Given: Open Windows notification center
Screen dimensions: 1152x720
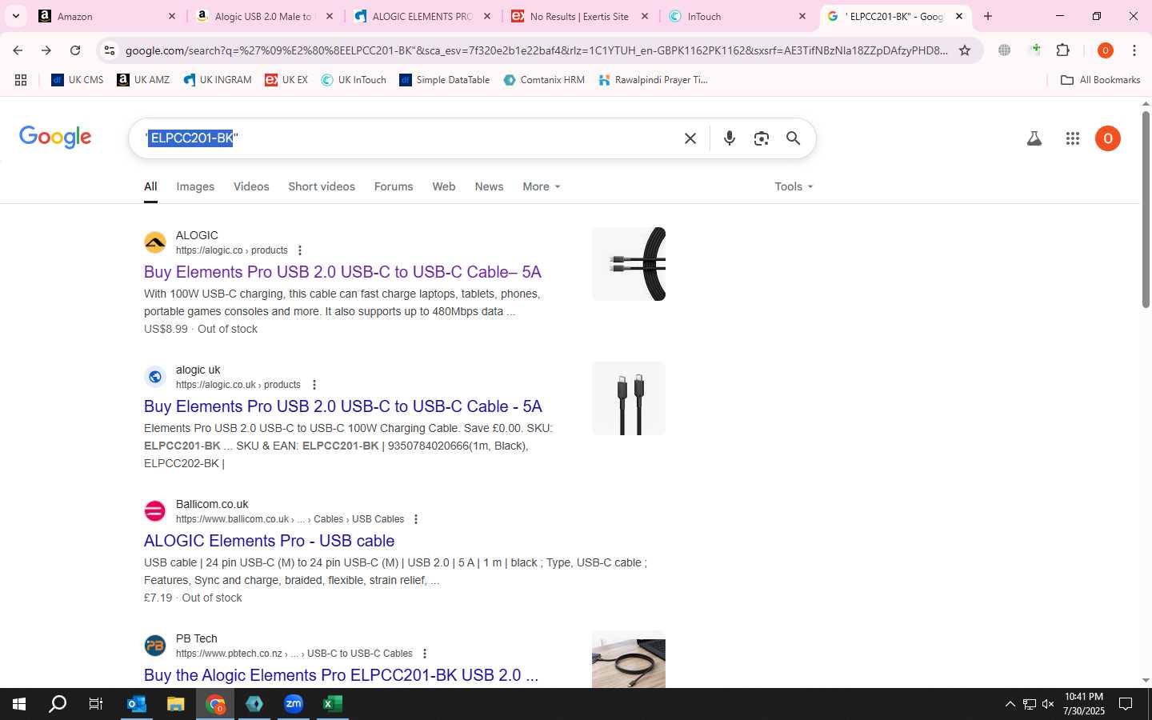Looking at the screenshot, I should coord(1126,704).
